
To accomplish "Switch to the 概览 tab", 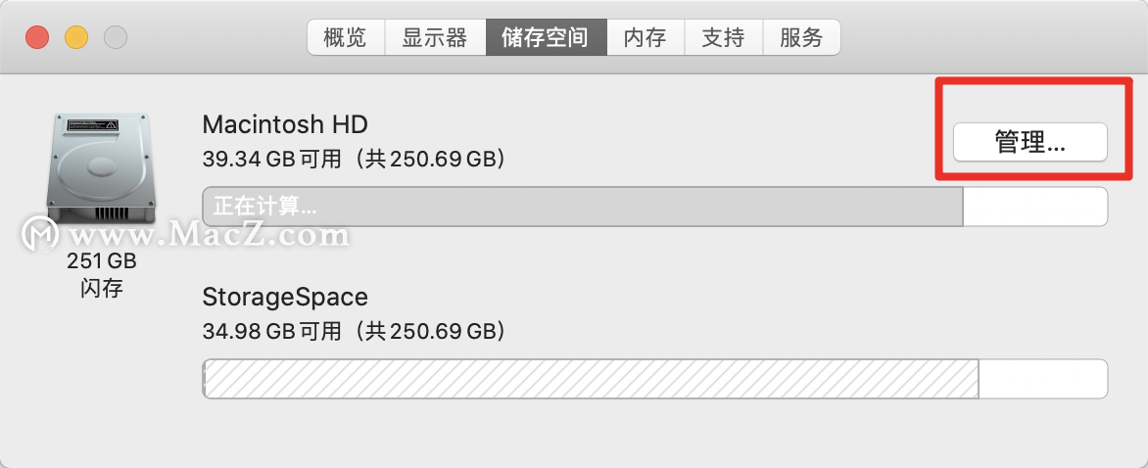I will tap(346, 37).
